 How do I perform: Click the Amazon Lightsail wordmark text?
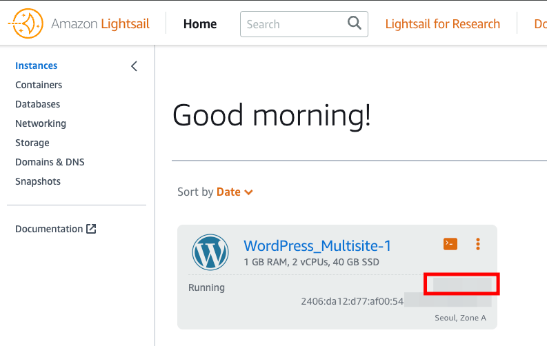(x=101, y=23)
